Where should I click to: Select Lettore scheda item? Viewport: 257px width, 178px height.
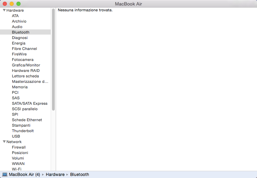click(25, 76)
